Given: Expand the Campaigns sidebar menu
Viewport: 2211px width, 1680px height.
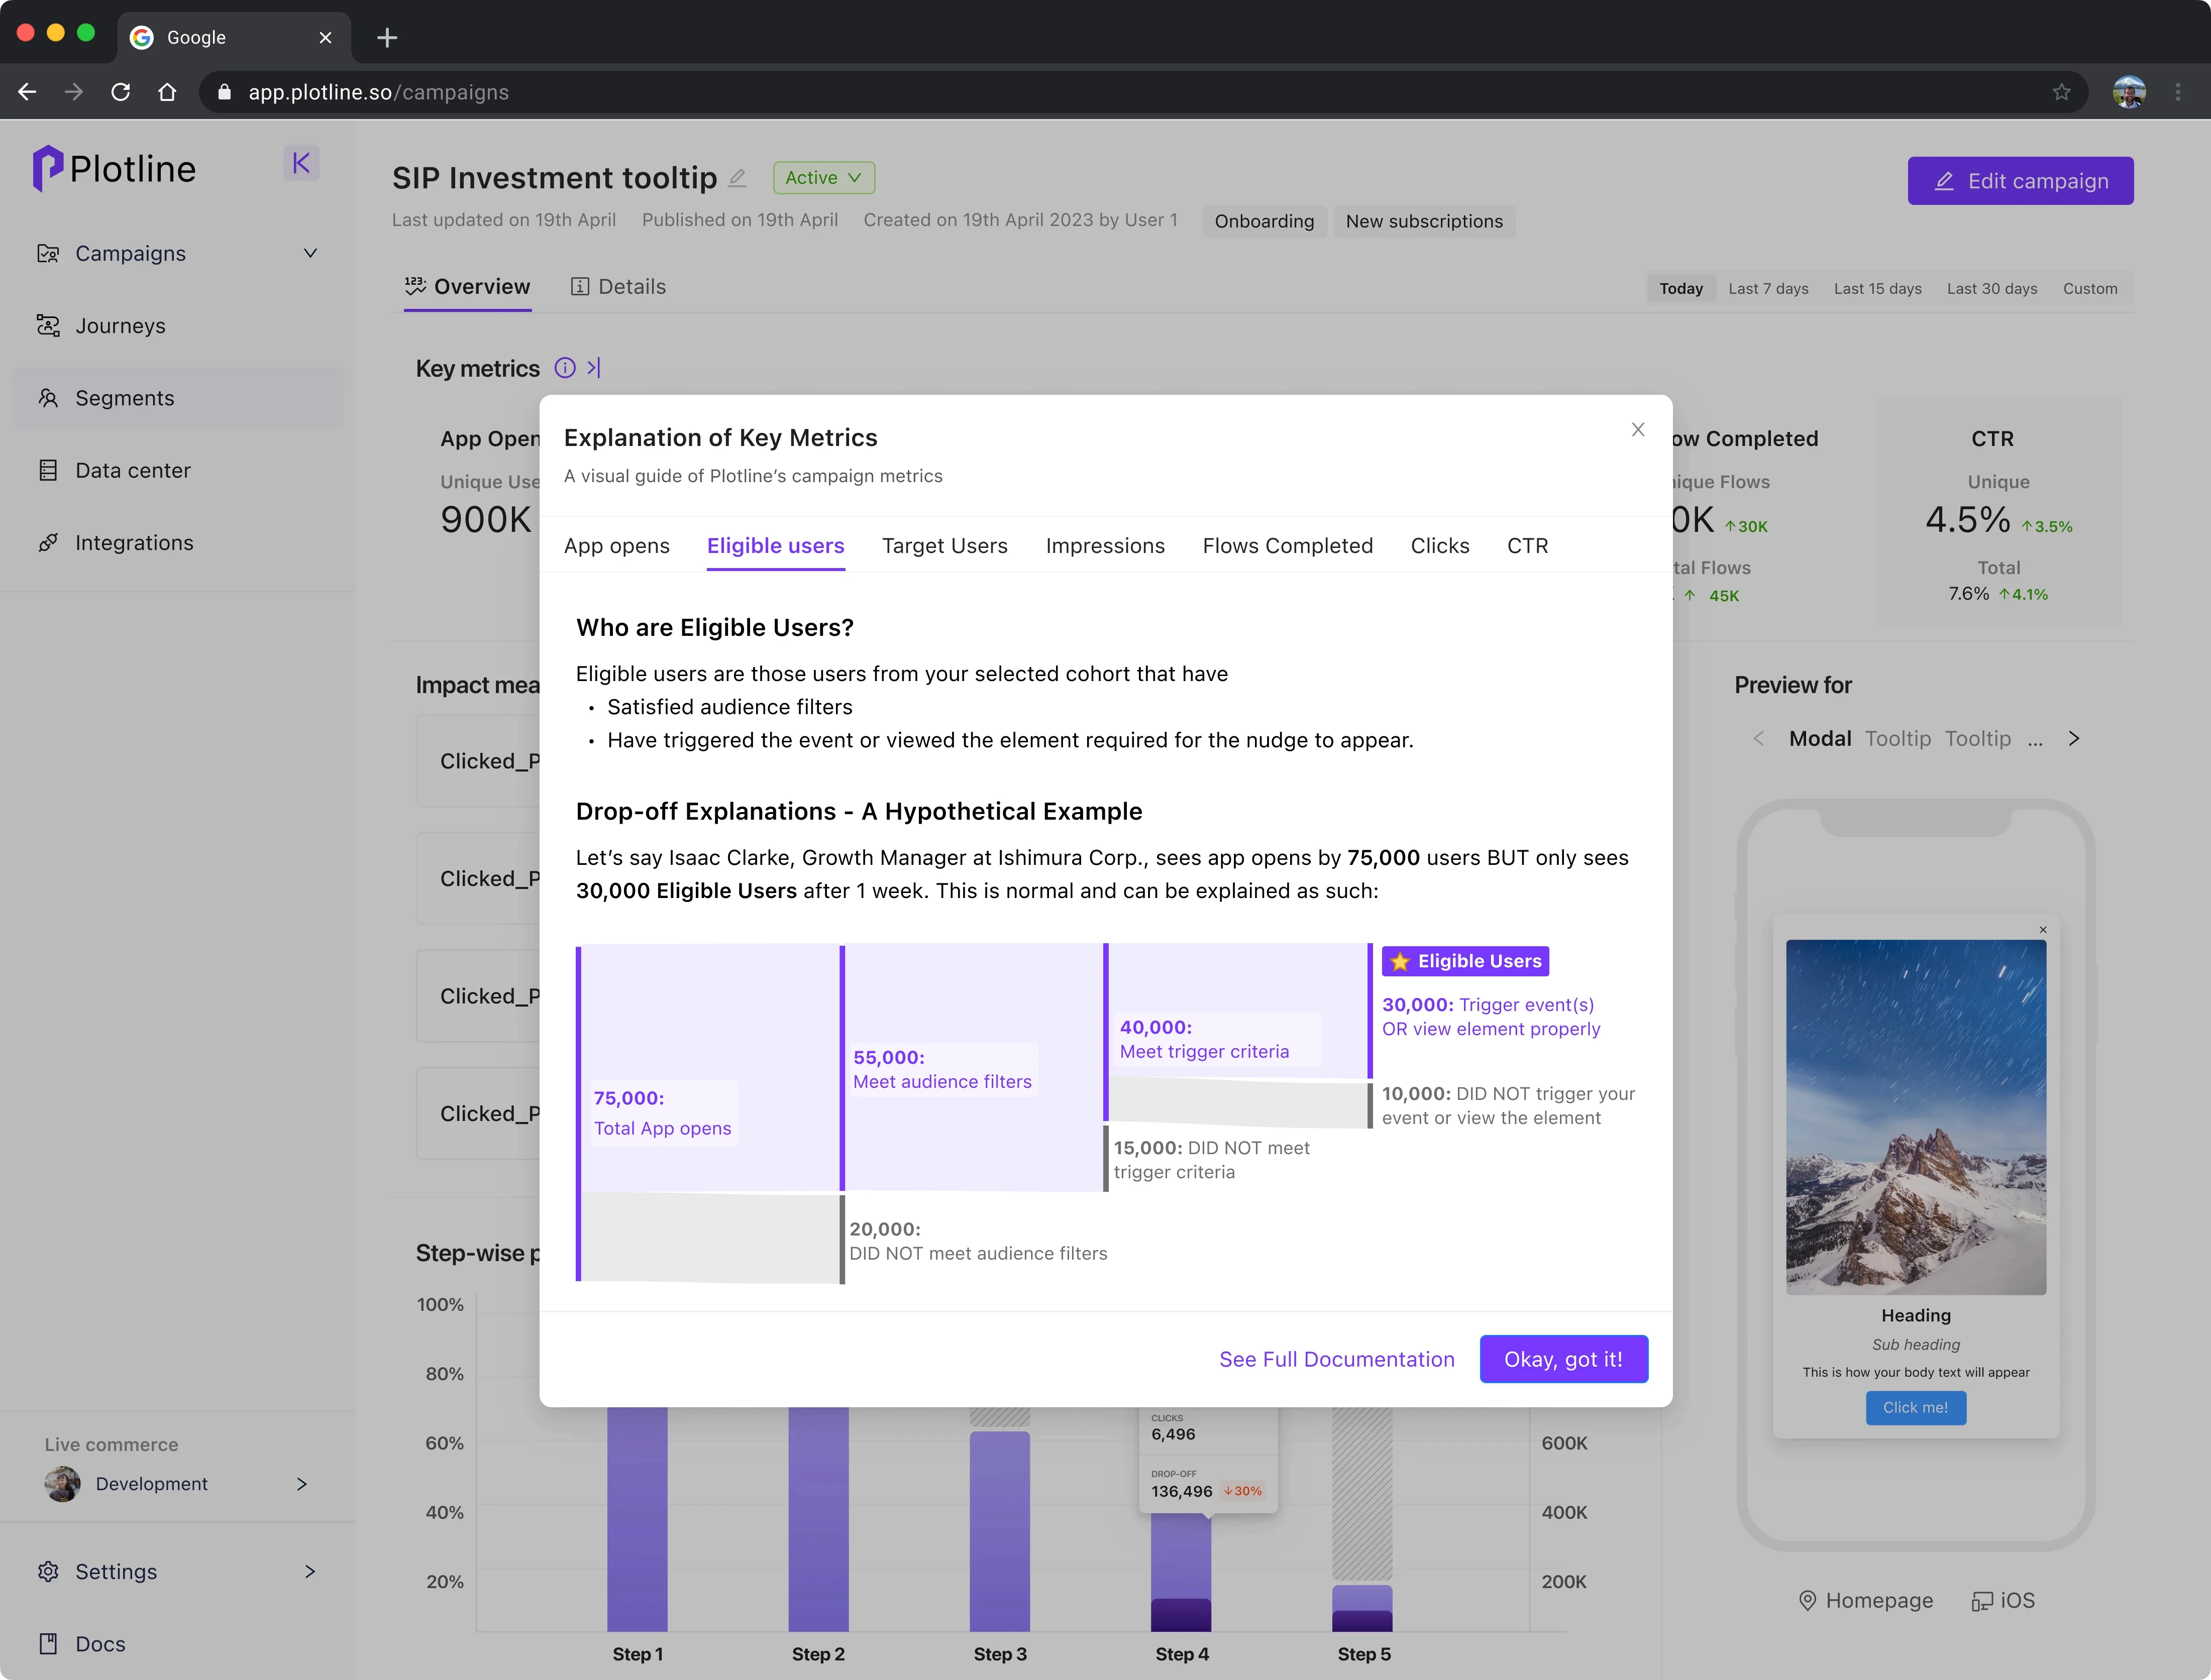Looking at the screenshot, I should tap(310, 254).
